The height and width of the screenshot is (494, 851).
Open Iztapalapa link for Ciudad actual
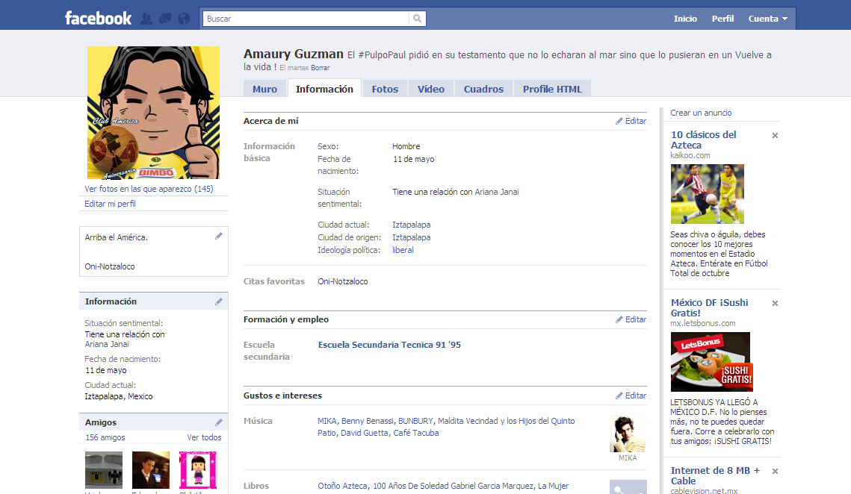[x=412, y=225]
